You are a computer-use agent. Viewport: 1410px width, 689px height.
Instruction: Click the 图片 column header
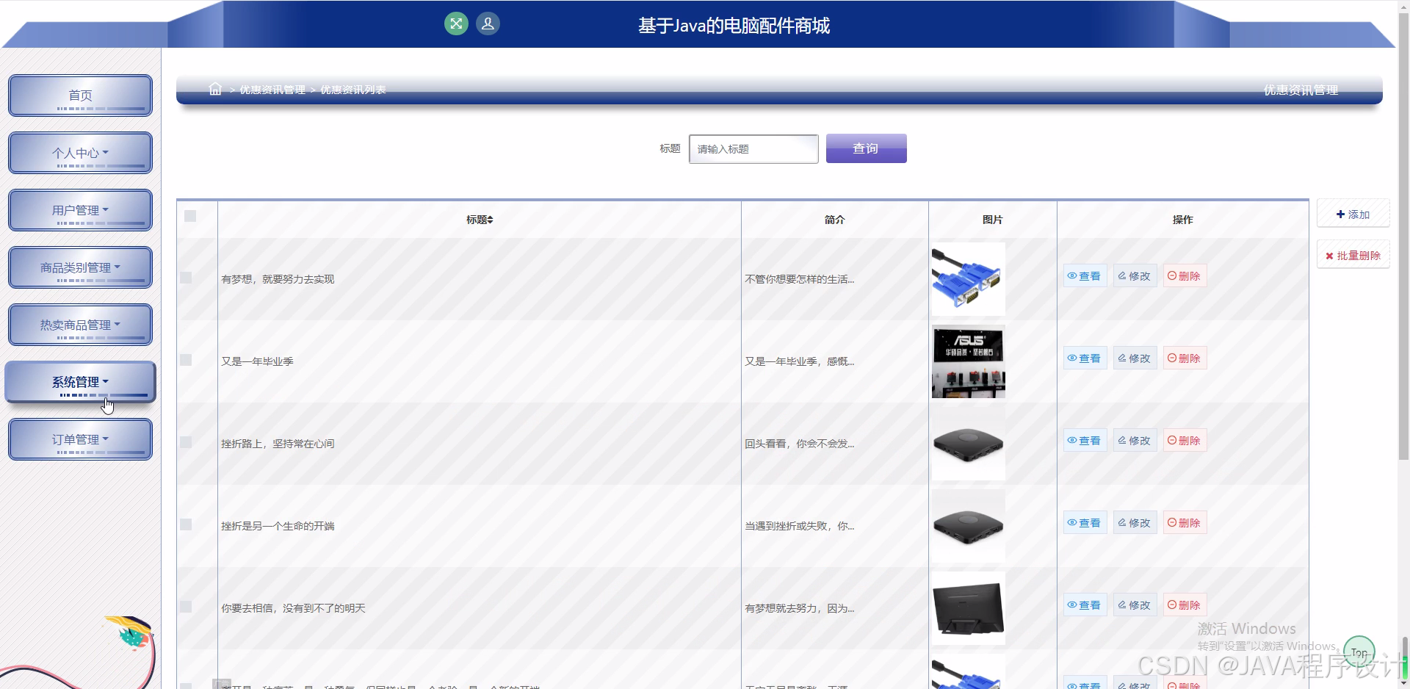[992, 220]
